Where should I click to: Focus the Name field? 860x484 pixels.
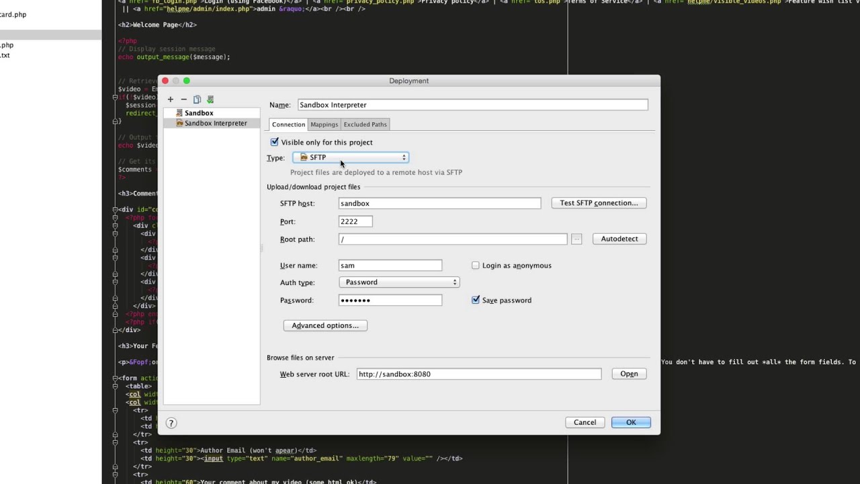point(473,105)
